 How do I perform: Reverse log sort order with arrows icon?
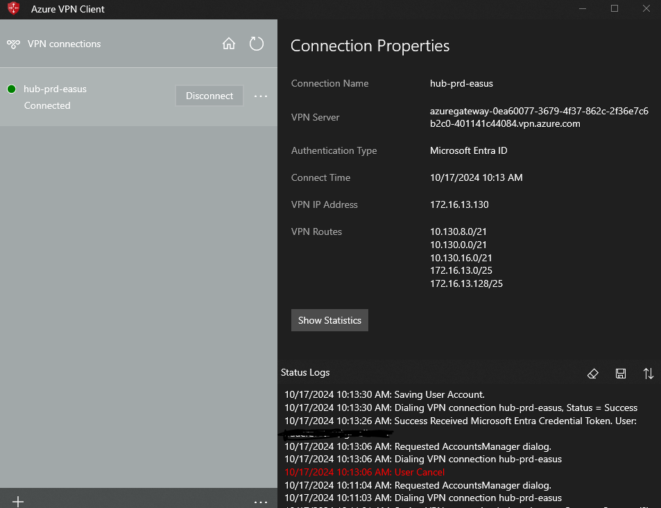click(x=648, y=373)
